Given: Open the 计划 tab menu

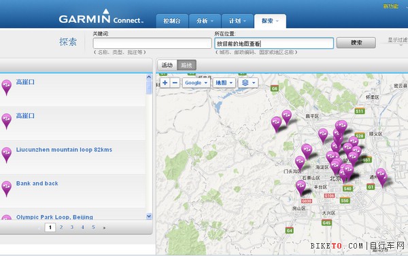Looking at the screenshot, I should pyautogui.click(x=237, y=21).
